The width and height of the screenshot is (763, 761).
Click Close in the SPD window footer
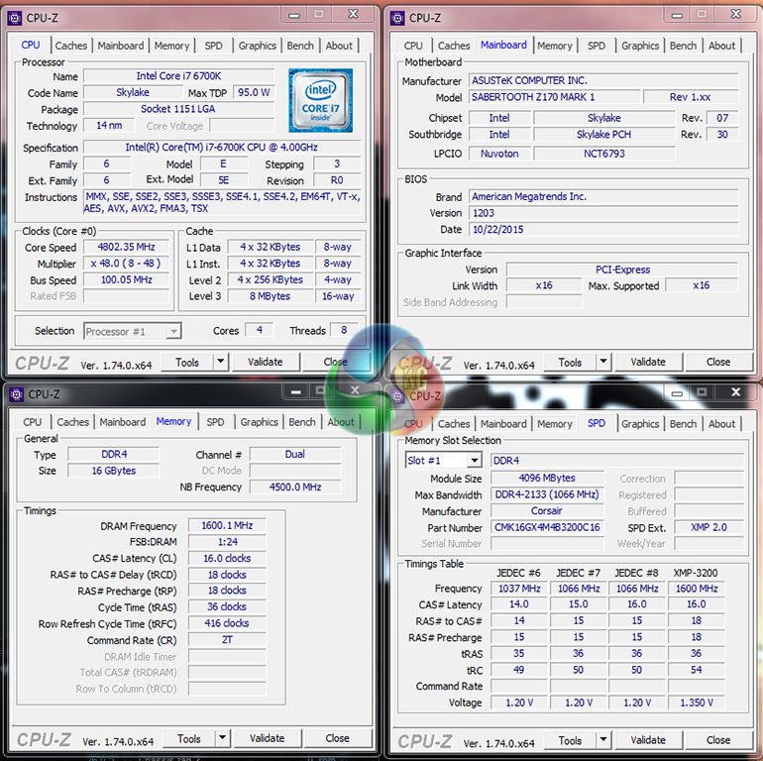718,740
